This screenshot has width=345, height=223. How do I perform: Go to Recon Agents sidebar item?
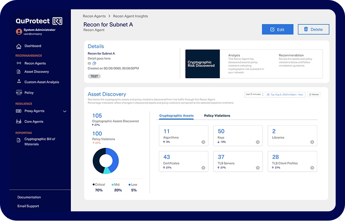coord(35,63)
